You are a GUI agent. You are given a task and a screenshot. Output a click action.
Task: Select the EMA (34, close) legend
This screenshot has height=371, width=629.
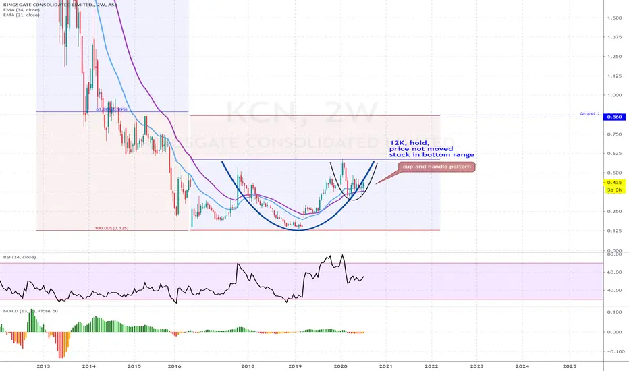pyautogui.click(x=22, y=10)
